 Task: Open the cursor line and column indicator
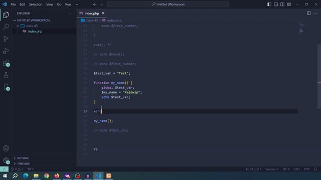coord(253,169)
